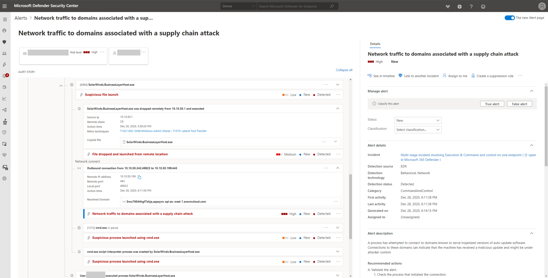Collapse the Manage alert section chevron
The width and height of the screenshot is (548, 278).
click(x=531, y=91)
